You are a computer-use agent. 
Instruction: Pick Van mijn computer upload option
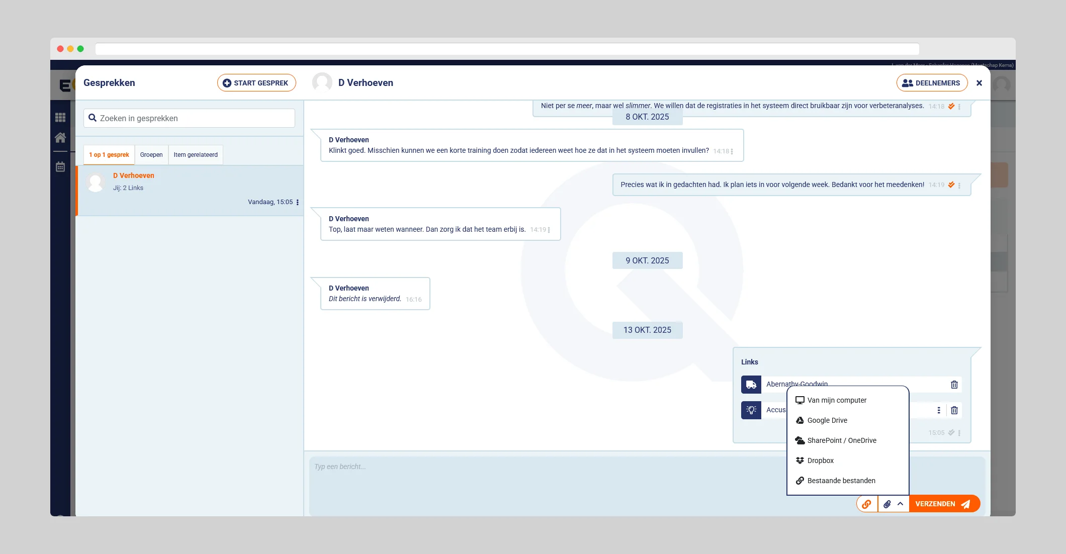pyautogui.click(x=837, y=400)
